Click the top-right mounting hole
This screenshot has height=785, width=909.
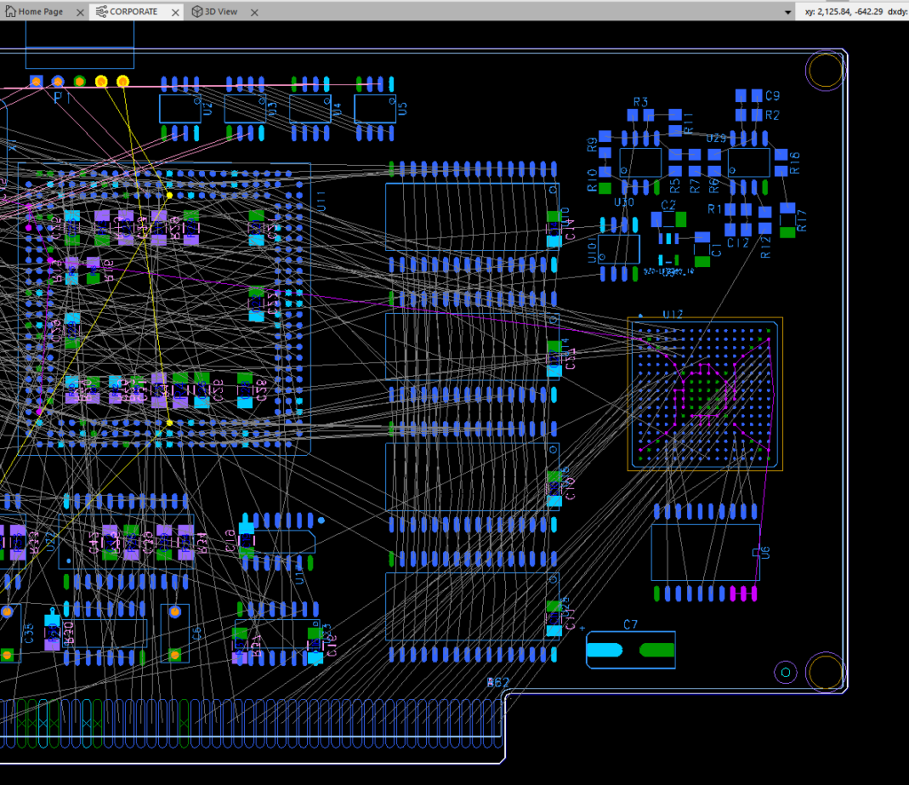824,69
